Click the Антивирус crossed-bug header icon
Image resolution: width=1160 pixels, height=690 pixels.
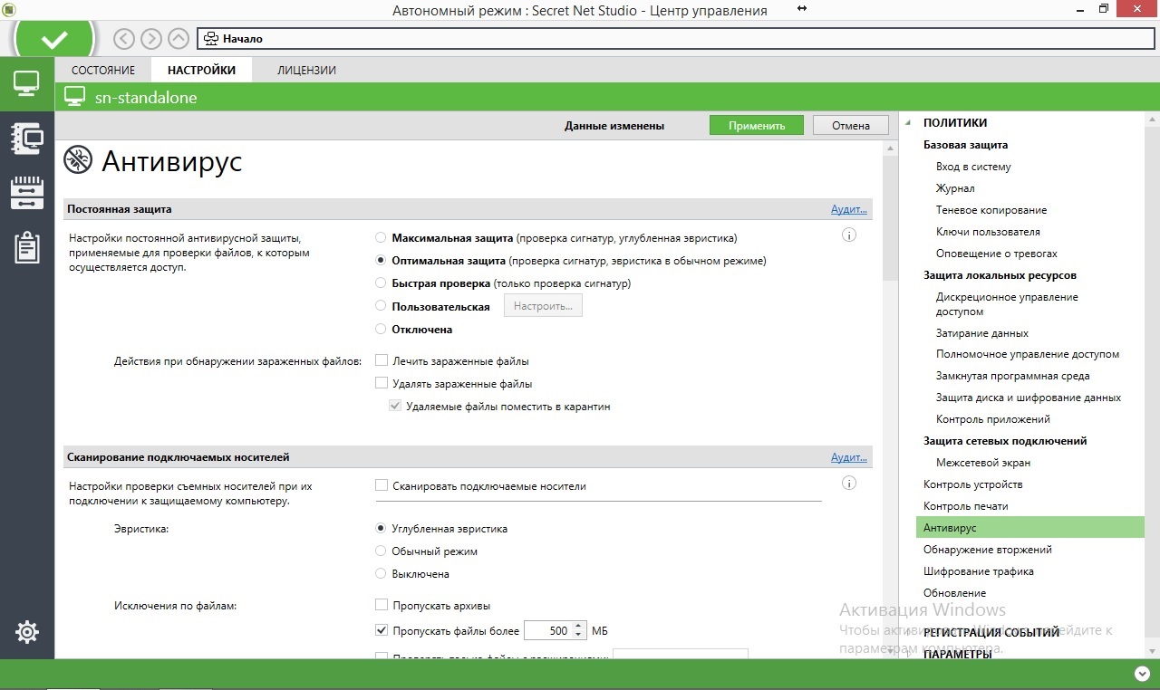[78, 161]
